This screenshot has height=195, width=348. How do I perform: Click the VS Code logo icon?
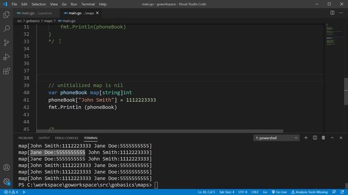[5, 4]
